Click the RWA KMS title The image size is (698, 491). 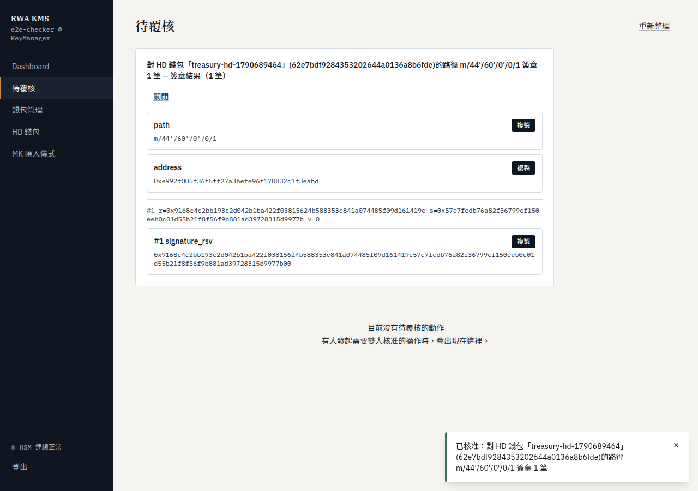30,19
